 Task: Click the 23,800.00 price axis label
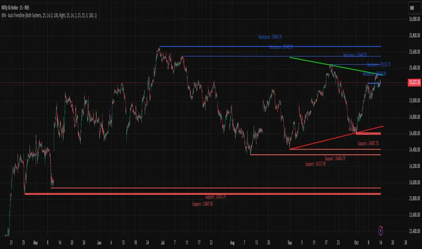click(x=414, y=198)
